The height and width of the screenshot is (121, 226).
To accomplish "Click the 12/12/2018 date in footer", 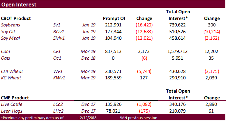I will pyautogui.click(x=88, y=118).
